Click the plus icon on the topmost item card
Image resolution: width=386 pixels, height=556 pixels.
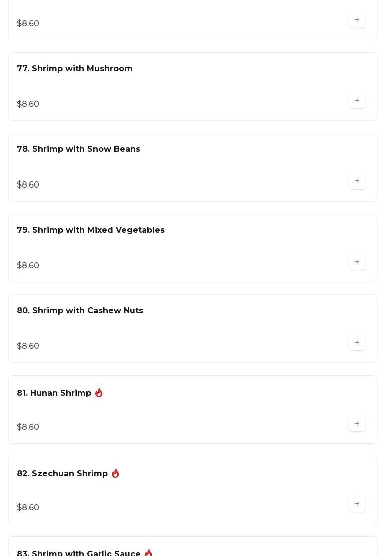click(357, 20)
